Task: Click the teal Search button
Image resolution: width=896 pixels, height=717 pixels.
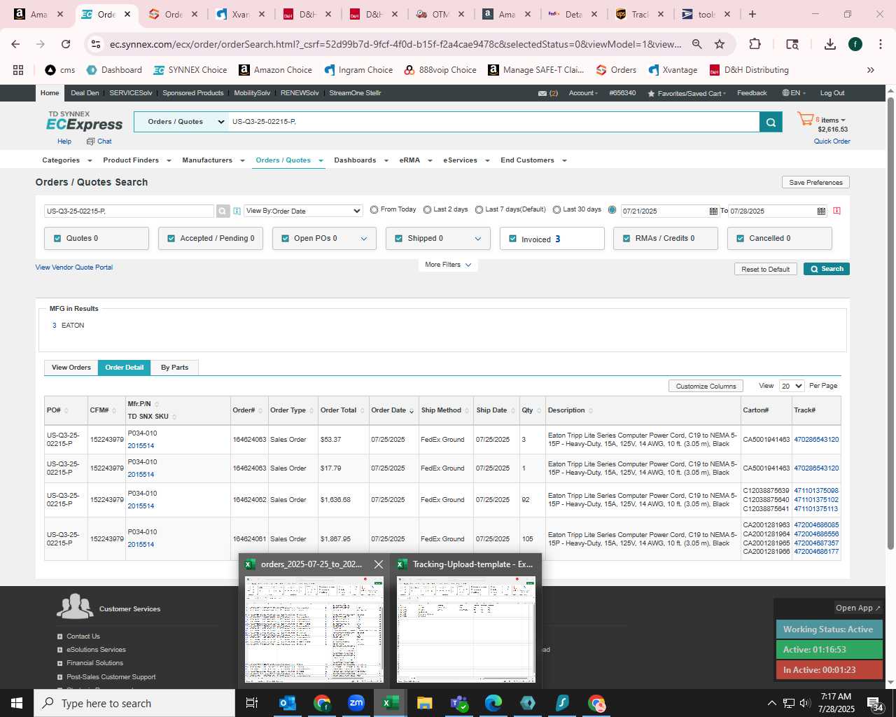Action: tap(827, 269)
